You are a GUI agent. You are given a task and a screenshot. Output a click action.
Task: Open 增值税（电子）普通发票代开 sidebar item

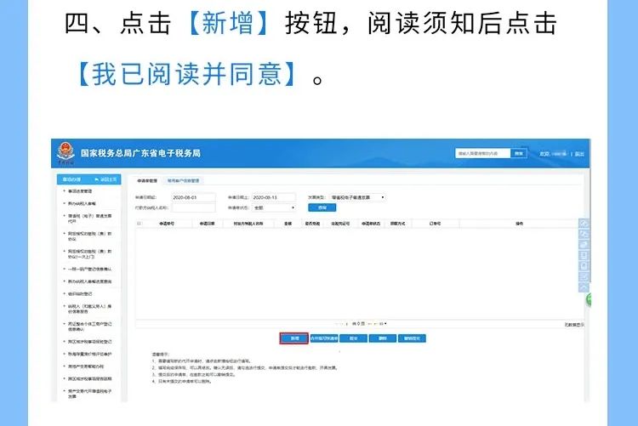click(89, 219)
